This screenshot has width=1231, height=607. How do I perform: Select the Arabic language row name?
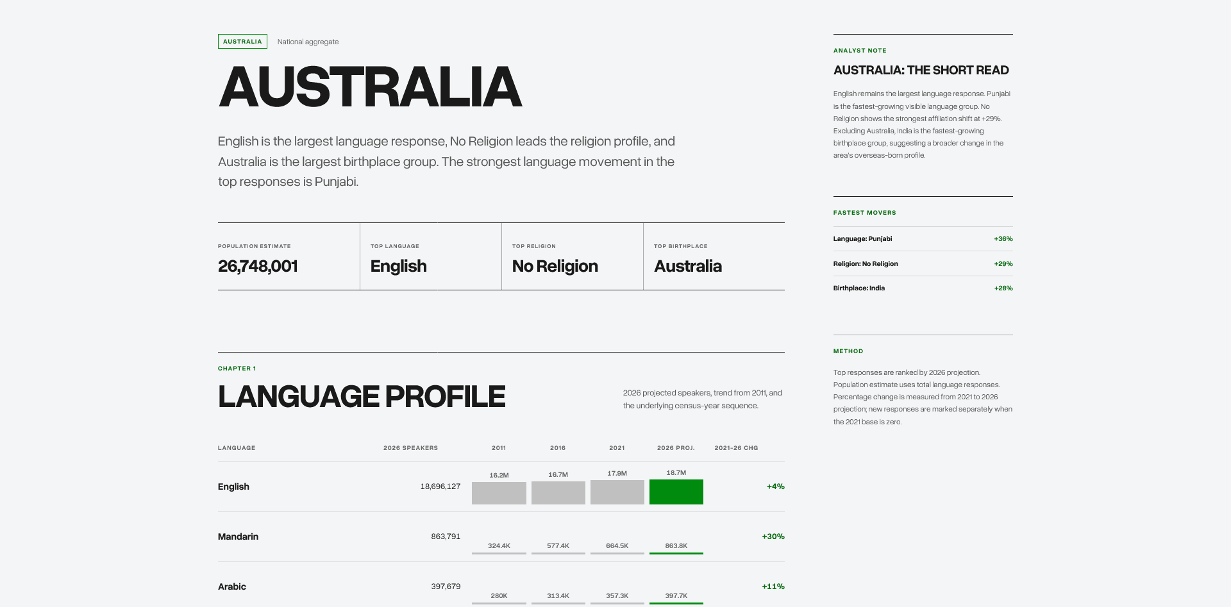(x=232, y=586)
